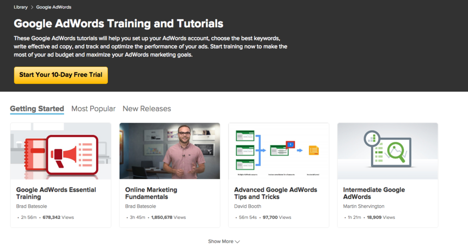Click the chevron beside Show More
468x245 pixels.
point(237,242)
